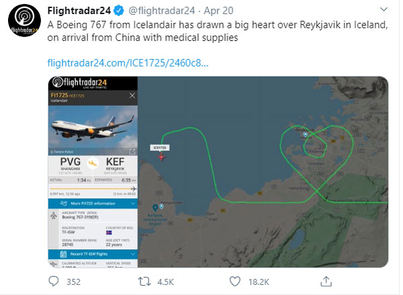Click the Reykjavik airport marker on map
403x295 pixels.
point(306,135)
